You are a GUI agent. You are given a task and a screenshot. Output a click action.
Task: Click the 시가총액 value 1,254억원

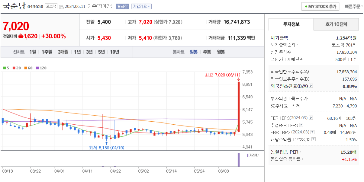click(x=346, y=38)
